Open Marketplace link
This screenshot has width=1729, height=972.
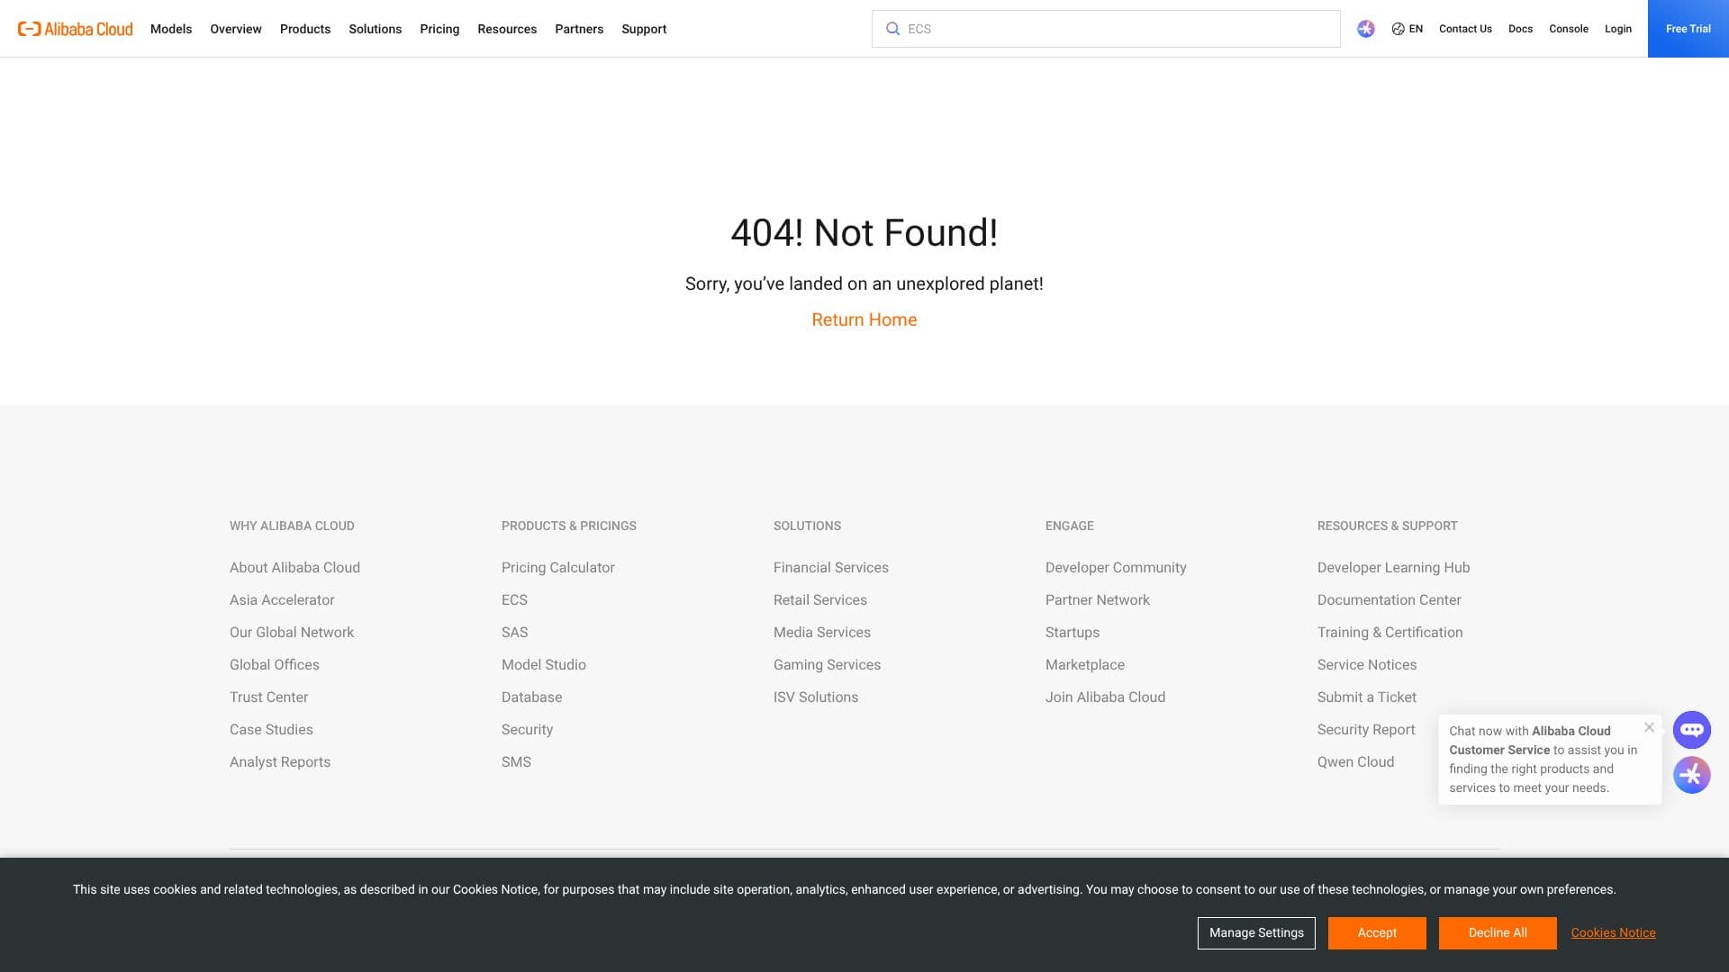click(1085, 665)
